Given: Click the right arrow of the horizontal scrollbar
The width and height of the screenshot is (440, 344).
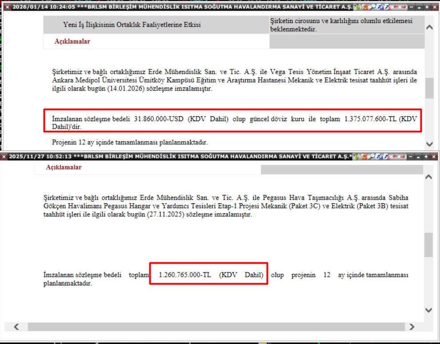Looking at the screenshot, I should click(x=412, y=327).
